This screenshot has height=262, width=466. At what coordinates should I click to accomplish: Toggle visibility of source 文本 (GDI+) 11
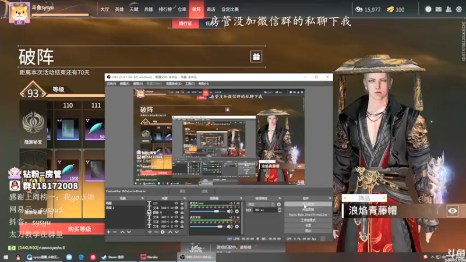pyautogui.click(x=176, y=222)
